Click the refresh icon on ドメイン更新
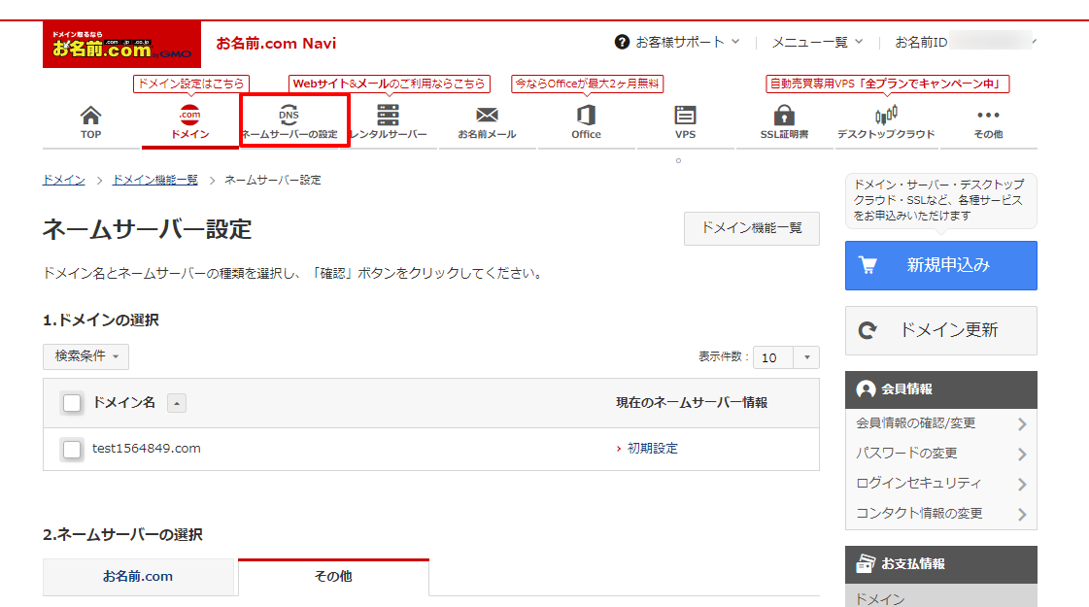Viewport: 1089px width, 607px height. click(x=868, y=330)
